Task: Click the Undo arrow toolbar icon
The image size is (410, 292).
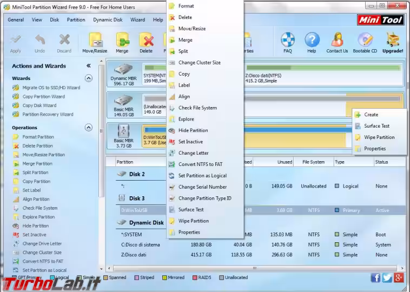Action: pyautogui.click(x=39, y=39)
